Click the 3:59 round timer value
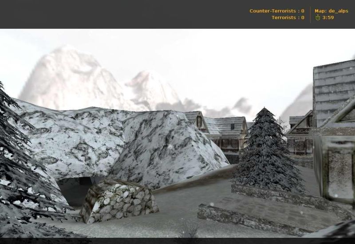The width and height of the screenshot is (355, 244). pyautogui.click(x=328, y=17)
